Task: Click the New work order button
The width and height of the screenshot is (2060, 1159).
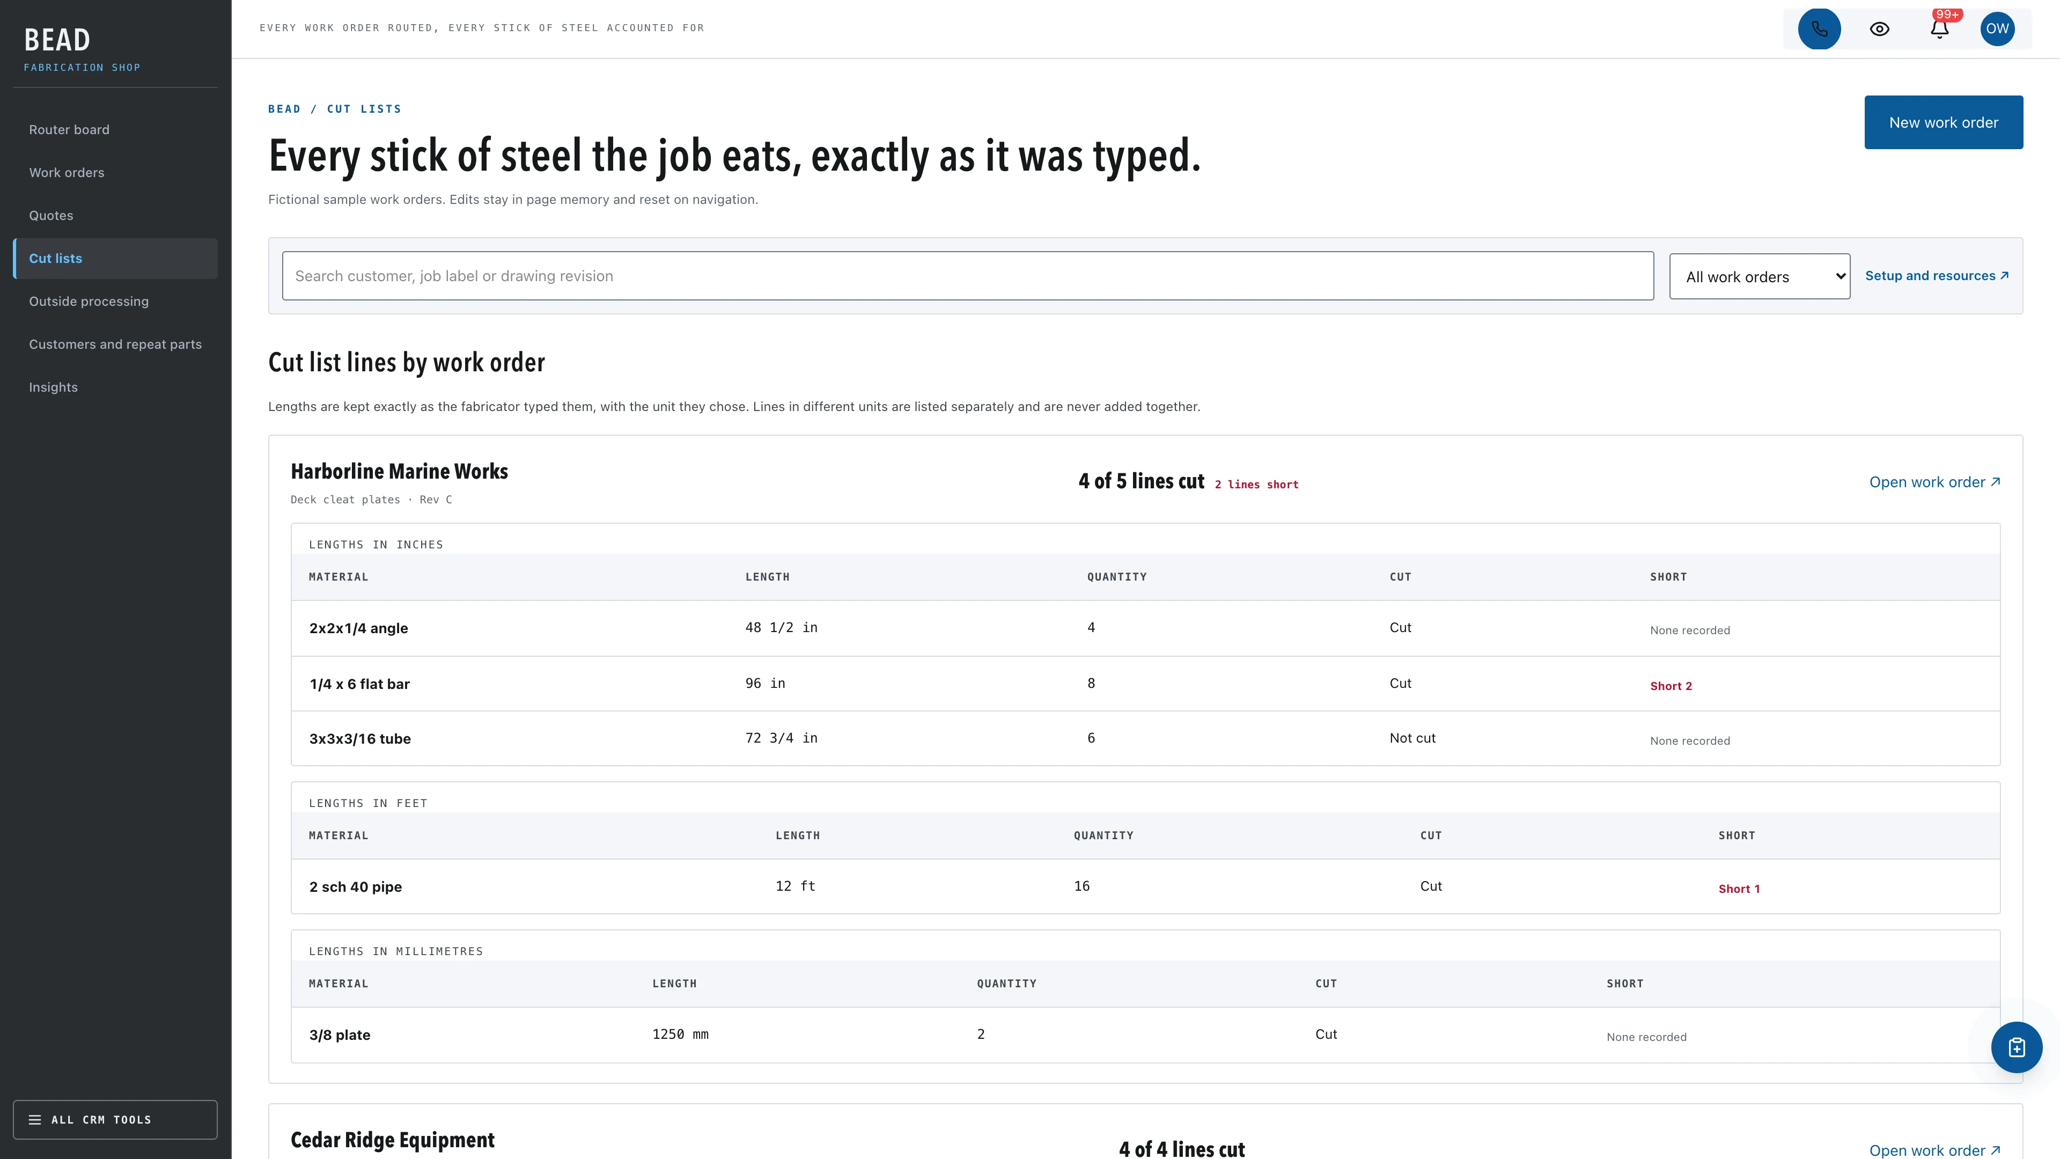Action: coord(1943,122)
